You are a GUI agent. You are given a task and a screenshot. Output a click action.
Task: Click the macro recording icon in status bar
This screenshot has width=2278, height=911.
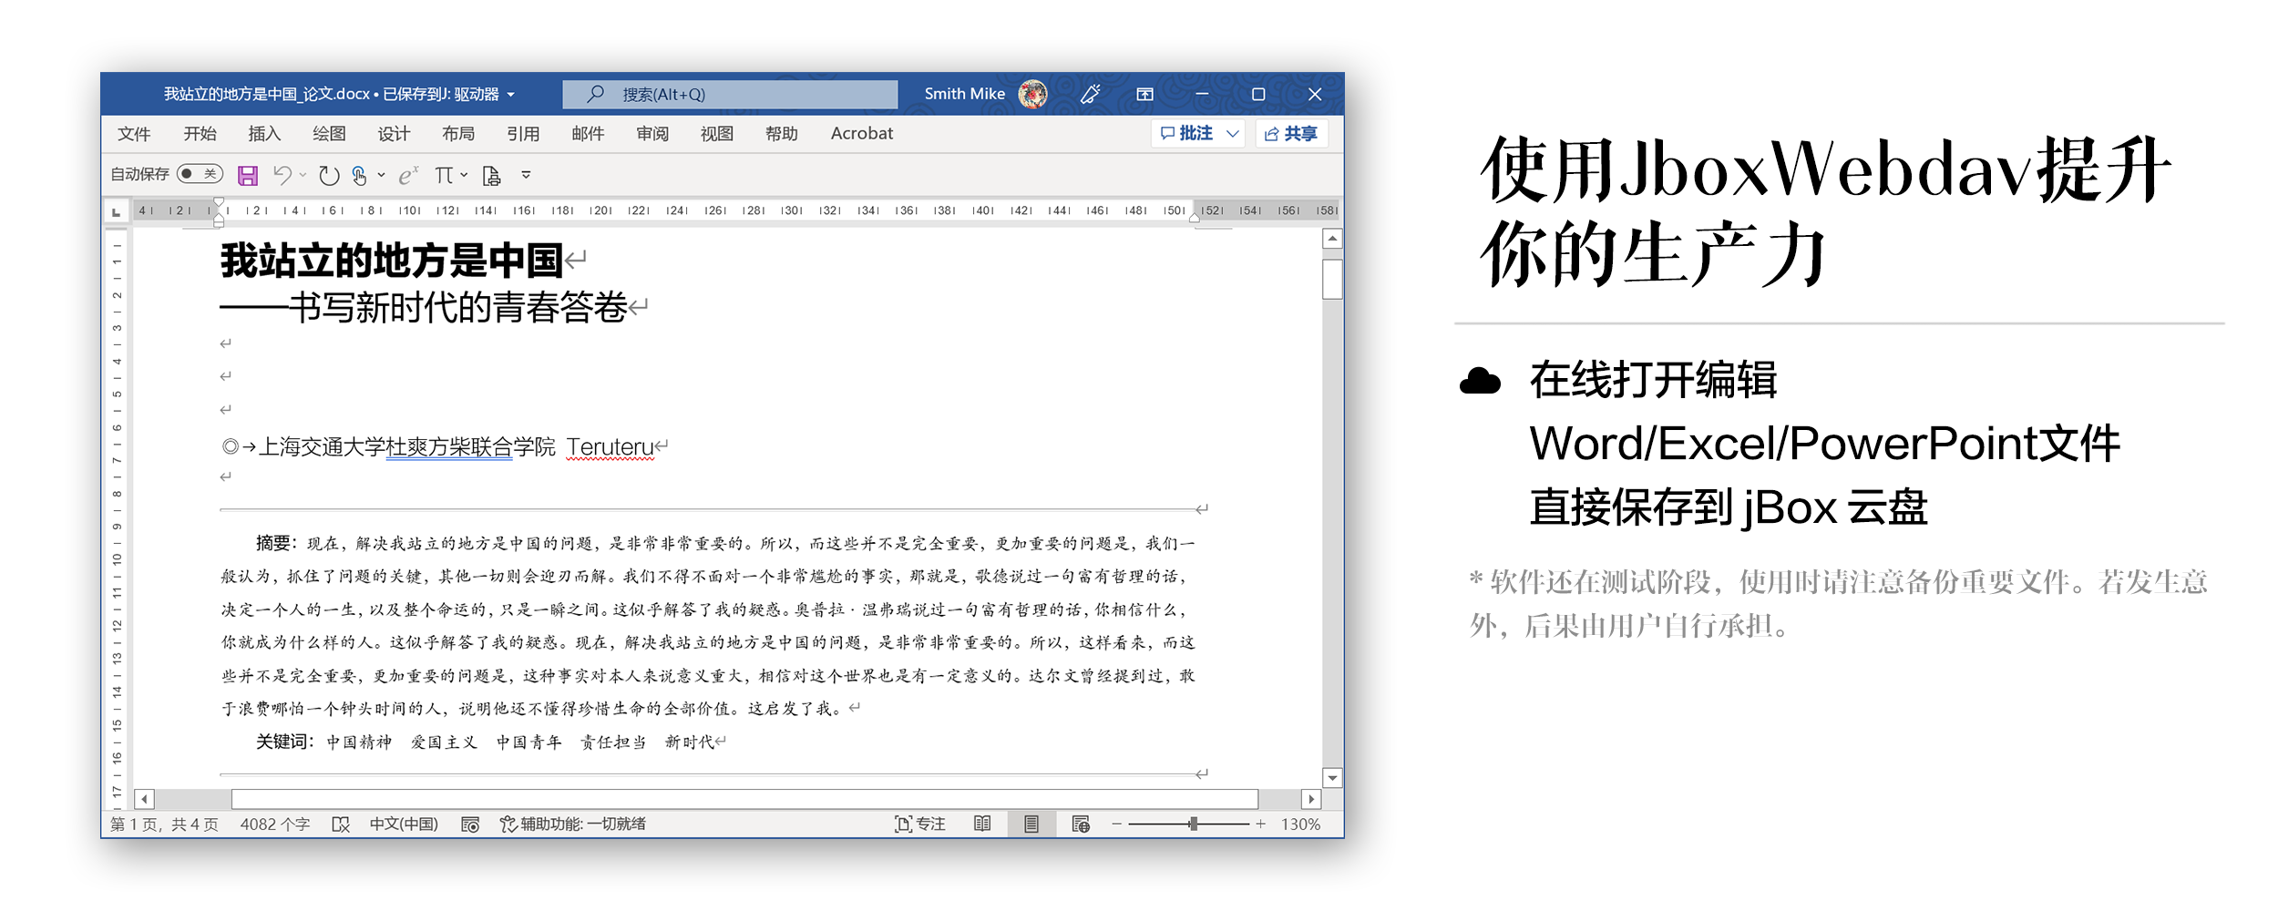[x=470, y=824]
